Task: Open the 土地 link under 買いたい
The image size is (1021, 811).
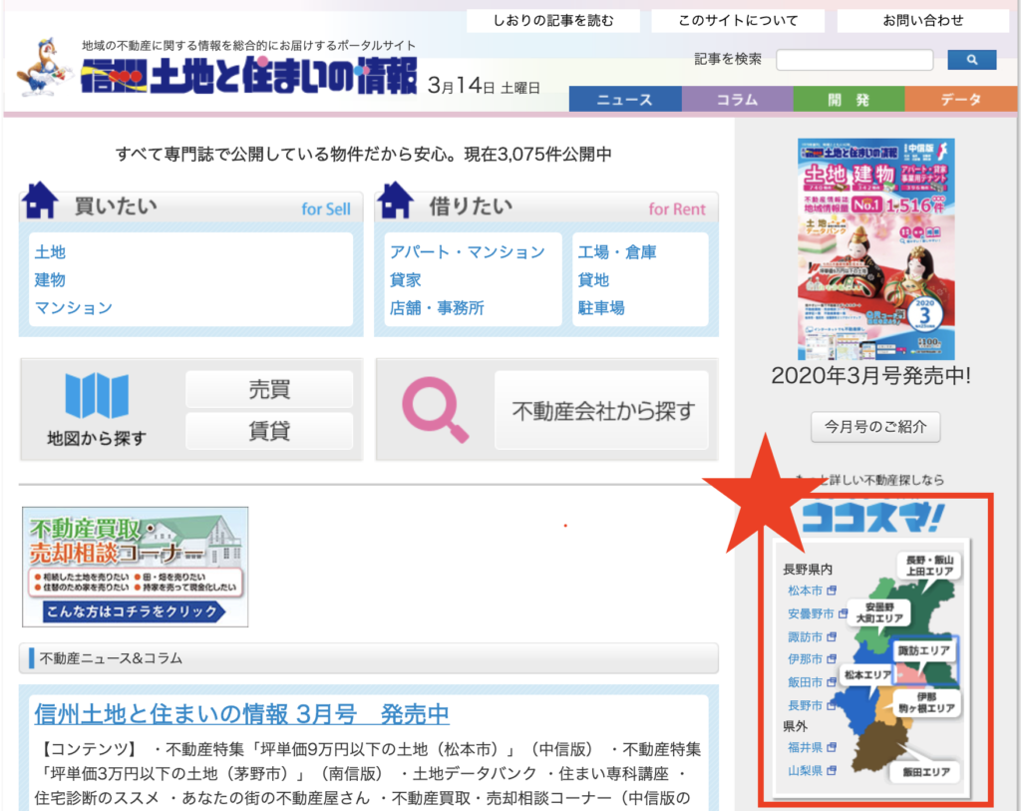Action: point(50,252)
